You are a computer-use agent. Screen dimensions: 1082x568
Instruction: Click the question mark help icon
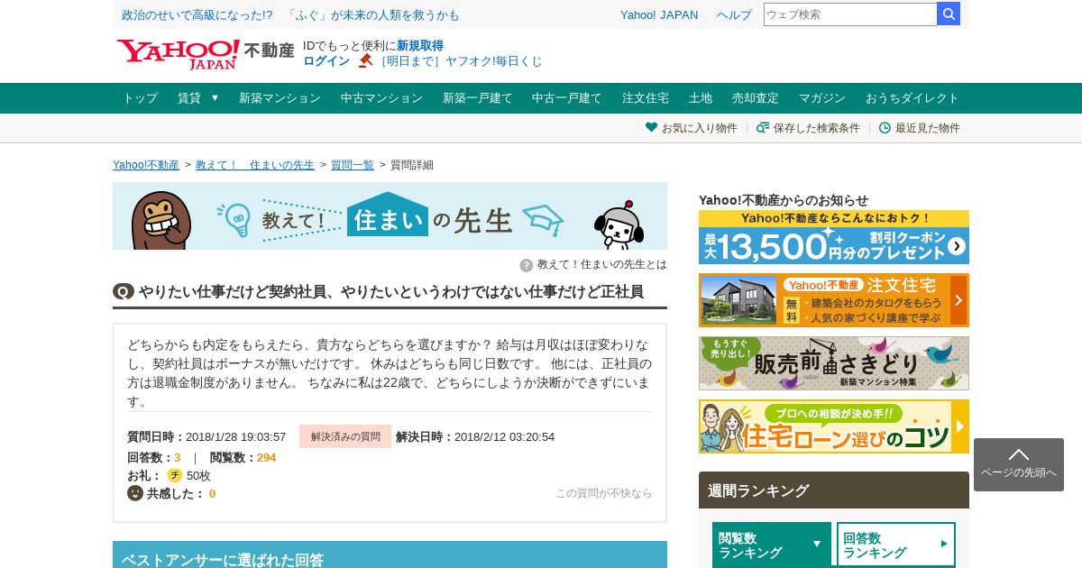tap(527, 265)
